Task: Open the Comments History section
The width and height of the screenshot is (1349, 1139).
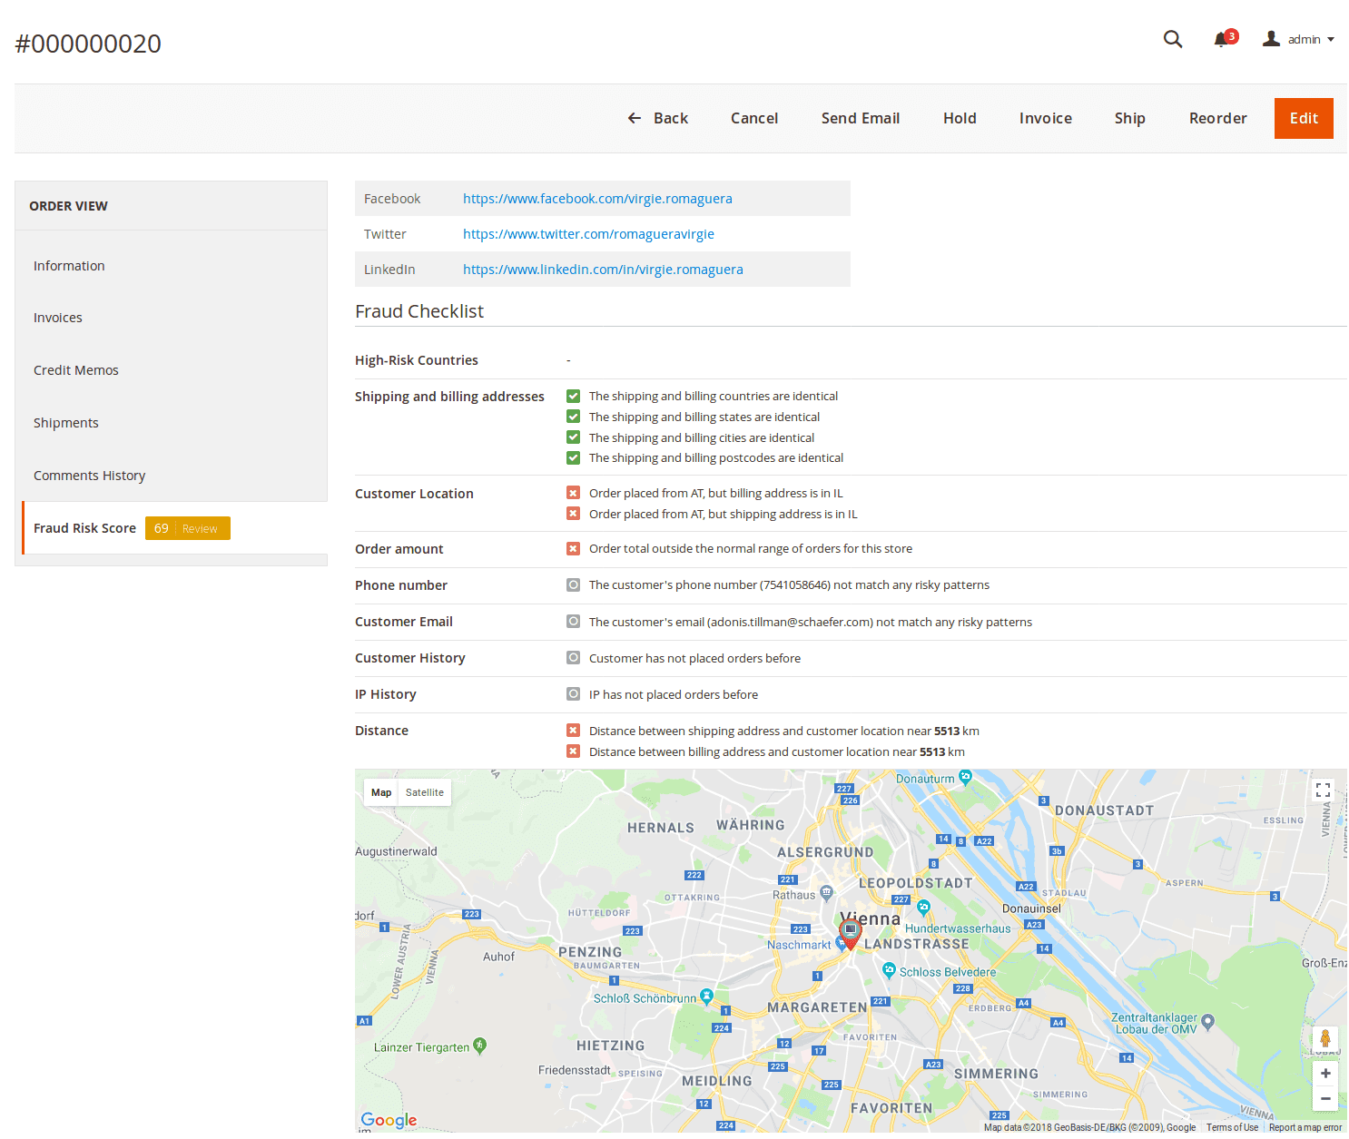Action: pyautogui.click(x=89, y=476)
